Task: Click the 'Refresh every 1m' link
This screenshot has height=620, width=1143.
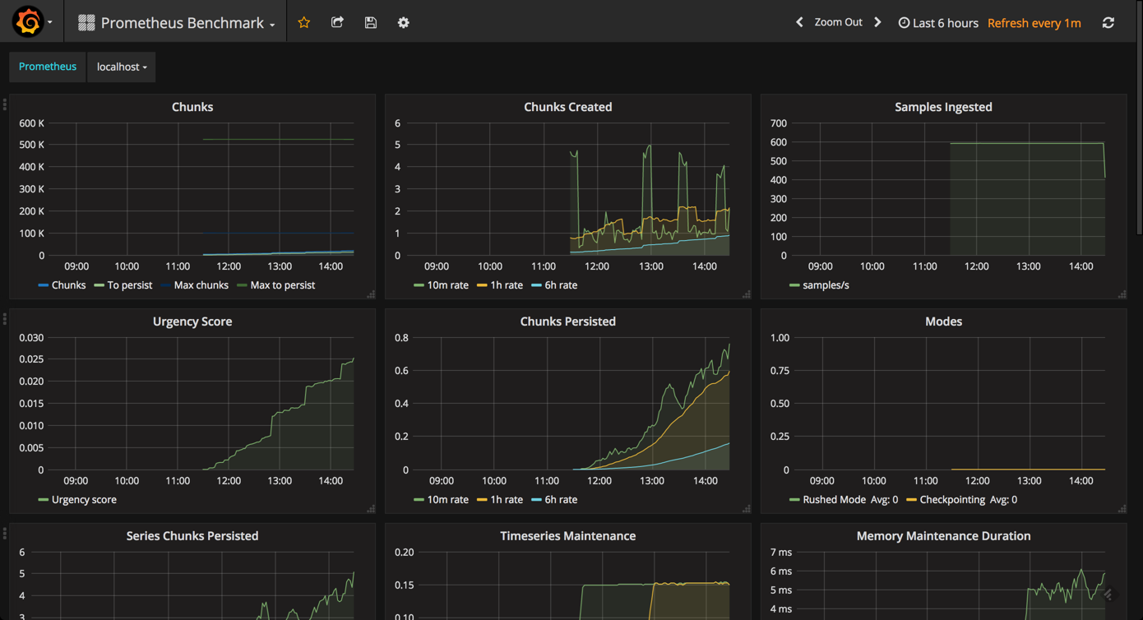Action: pos(1034,22)
